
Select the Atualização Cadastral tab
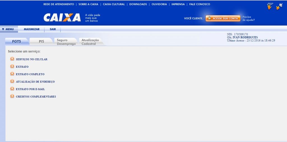(x=90, y=42)
